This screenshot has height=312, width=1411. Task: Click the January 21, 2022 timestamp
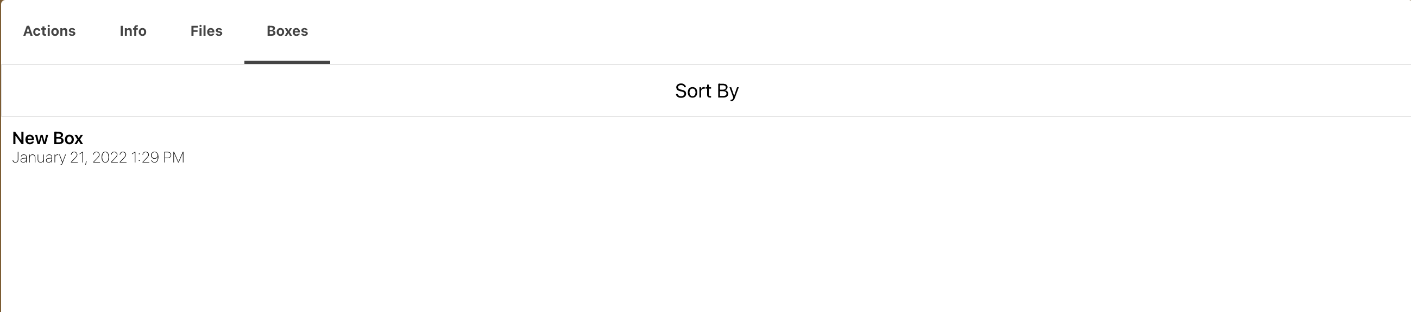point(98,158)
